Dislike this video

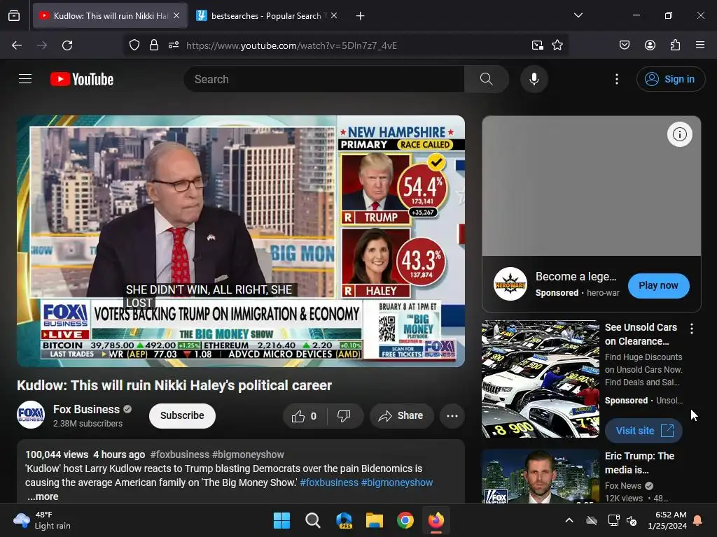(x=344, y=416)
